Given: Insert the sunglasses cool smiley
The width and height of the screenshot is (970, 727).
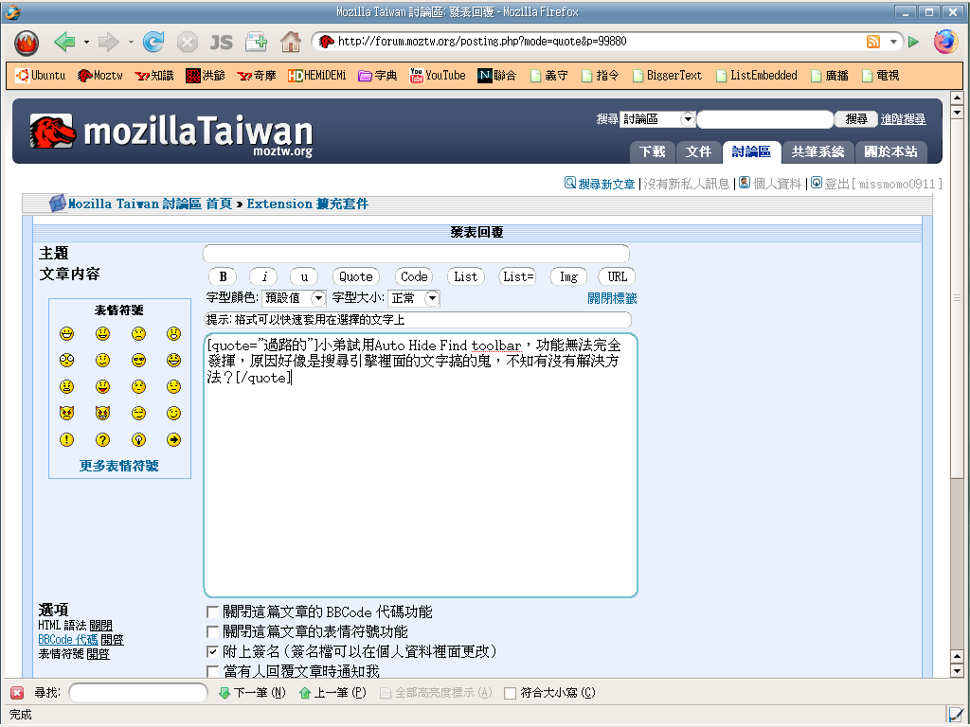Looking at the screenshot, I should point(138,360).
